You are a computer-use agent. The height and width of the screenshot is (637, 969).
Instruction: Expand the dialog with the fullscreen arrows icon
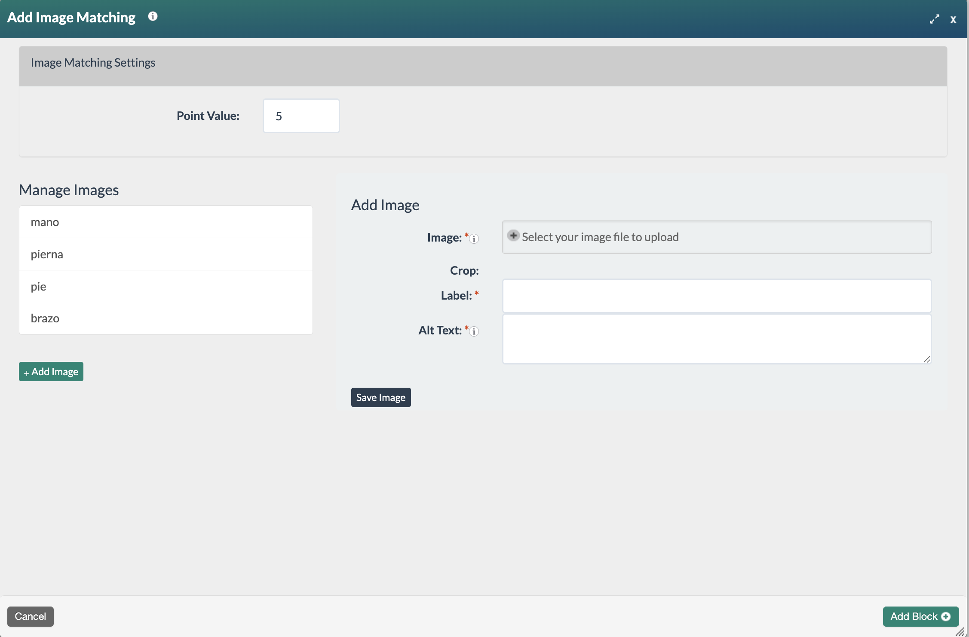[934, 19]
